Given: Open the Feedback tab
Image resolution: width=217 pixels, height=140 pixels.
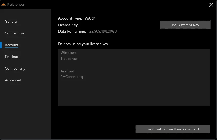Looking at the screenshot, I should click(x=13, y=57).
